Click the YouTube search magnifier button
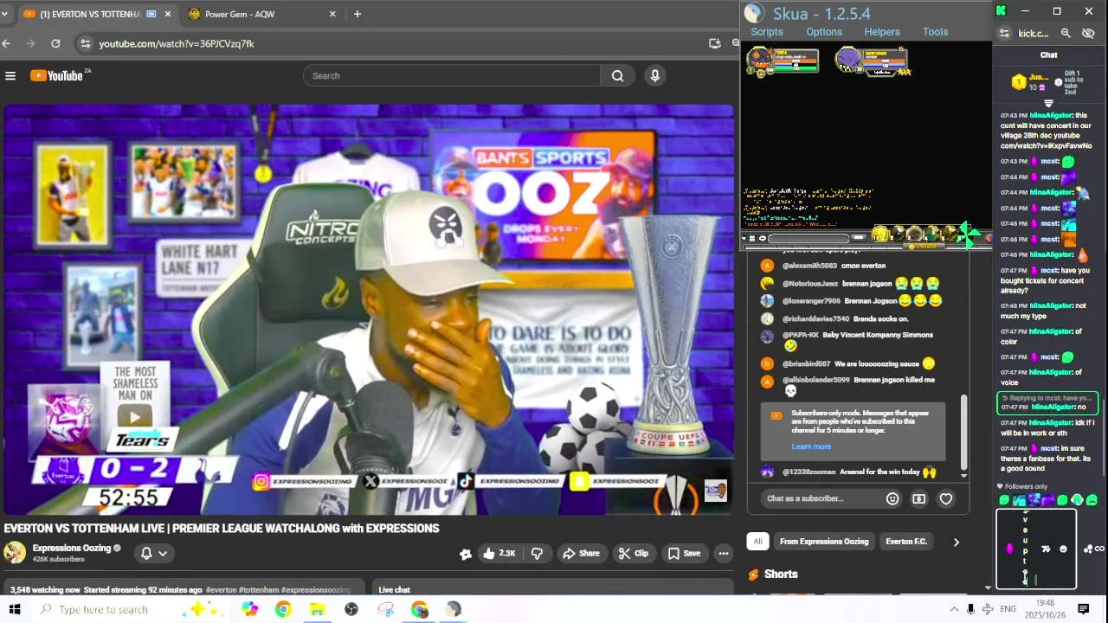Screen dimensions: 1108x623 pos(617,76)
